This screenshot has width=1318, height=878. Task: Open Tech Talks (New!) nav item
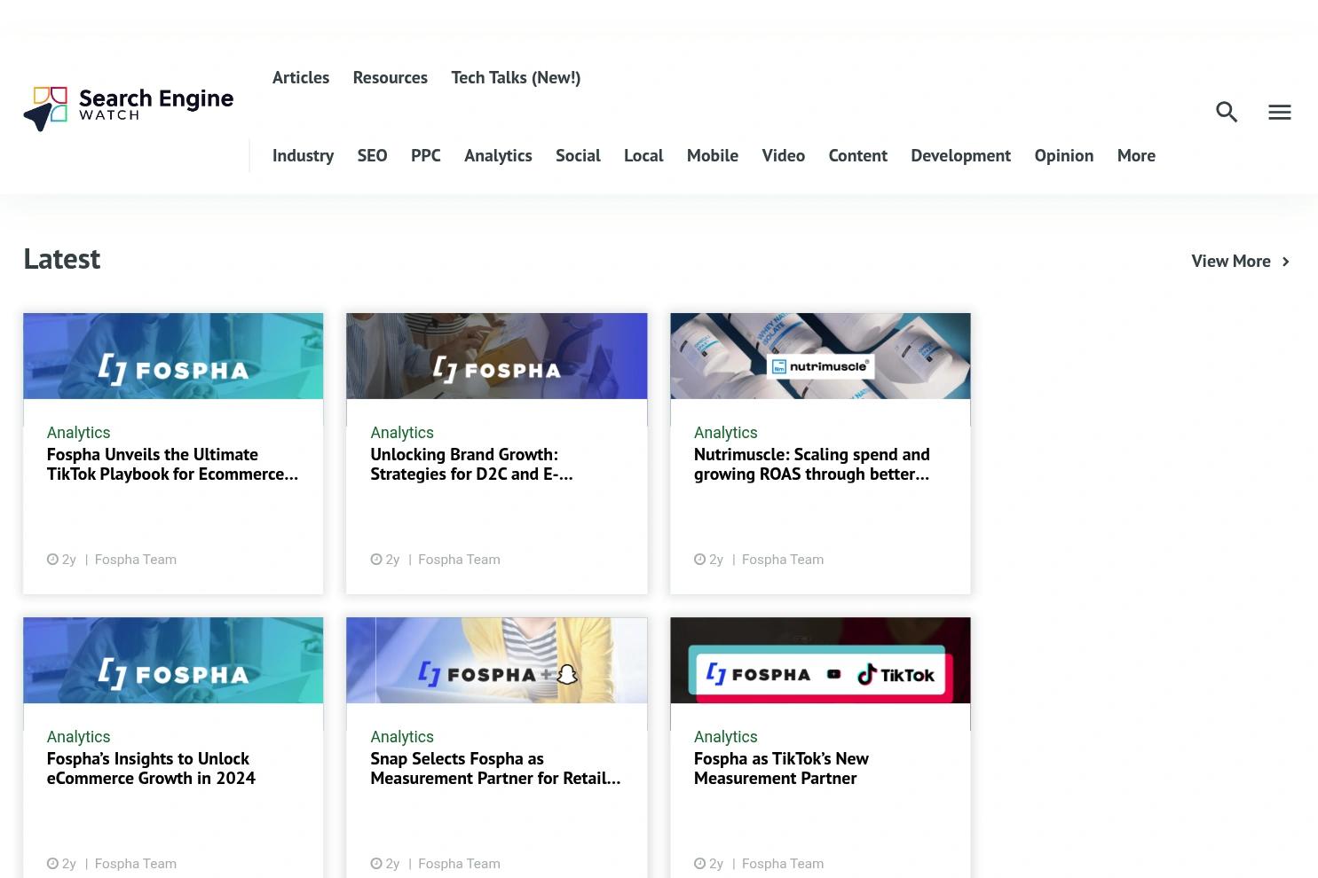tap(516, 77)
